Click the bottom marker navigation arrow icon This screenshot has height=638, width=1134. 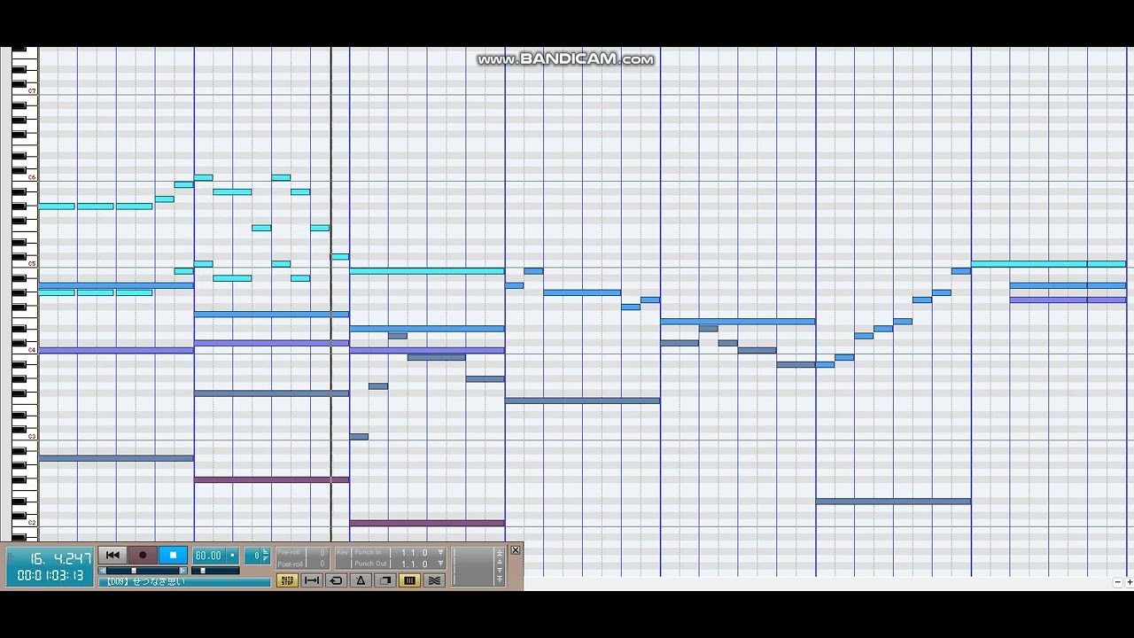click(x=500, y=579)
